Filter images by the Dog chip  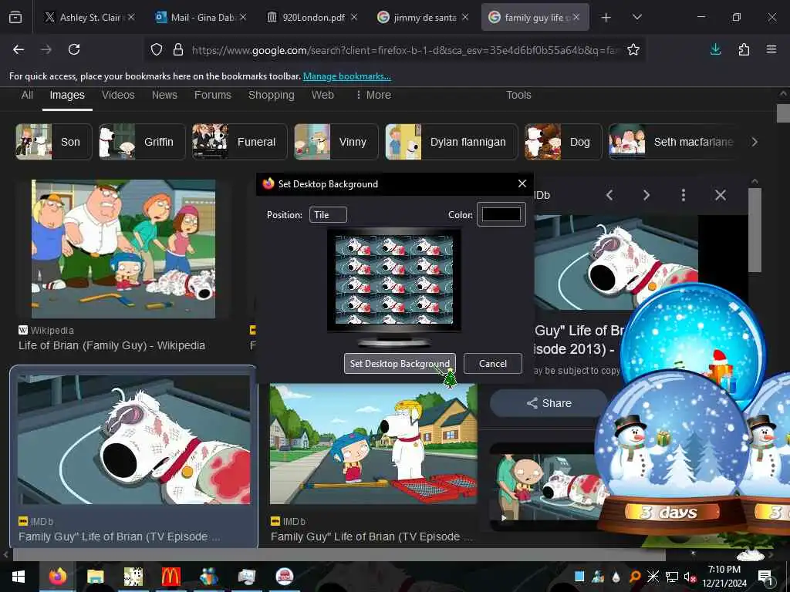click(563, 142)
